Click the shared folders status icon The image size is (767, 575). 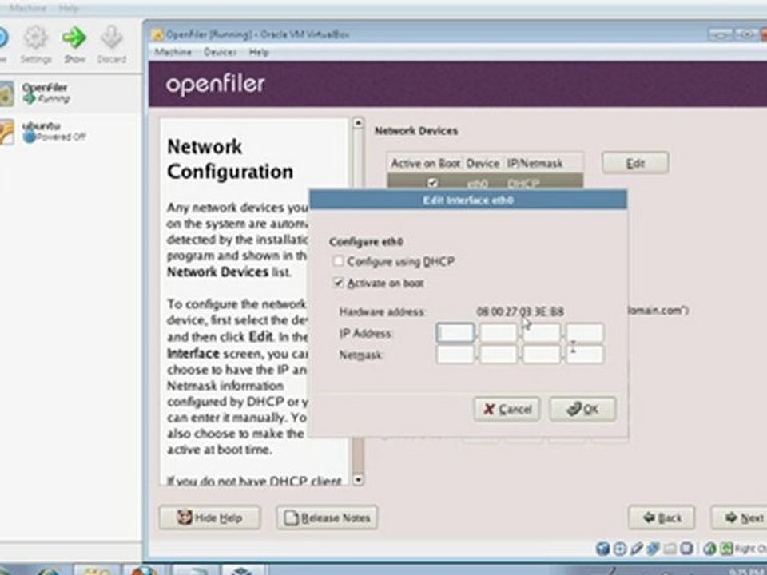670,549
